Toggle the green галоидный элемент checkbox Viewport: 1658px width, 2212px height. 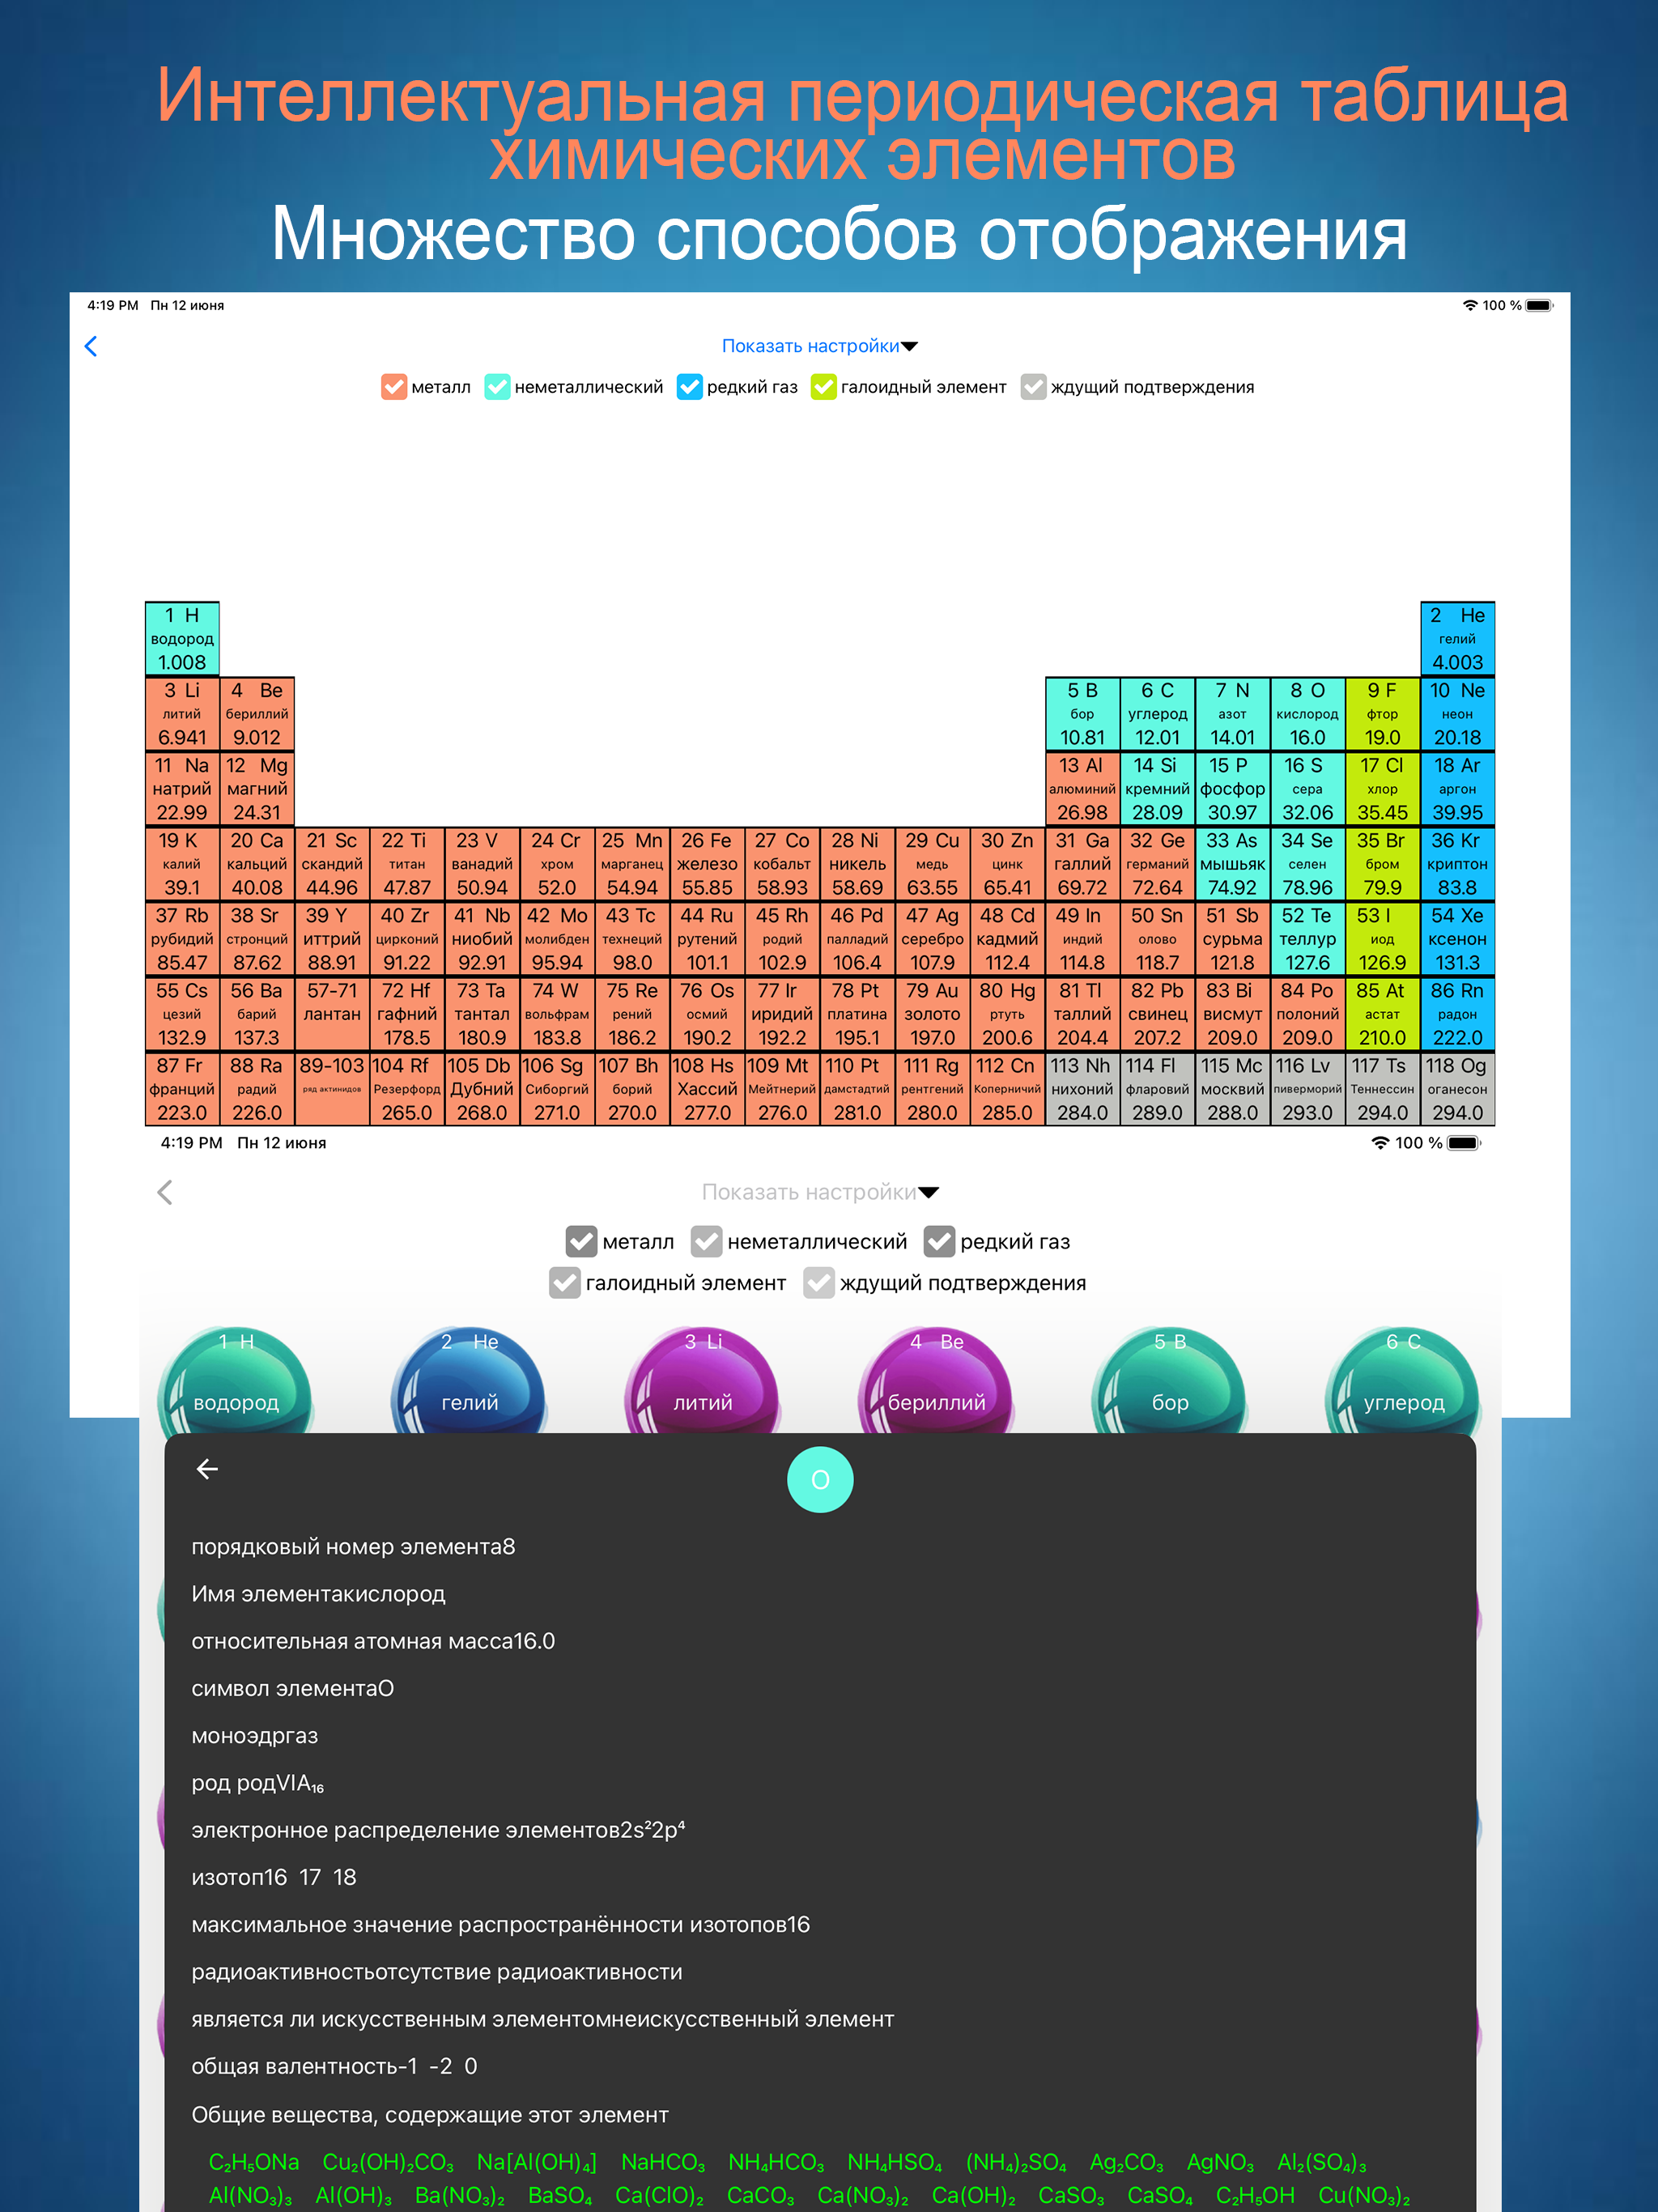[x=823, y=387]
